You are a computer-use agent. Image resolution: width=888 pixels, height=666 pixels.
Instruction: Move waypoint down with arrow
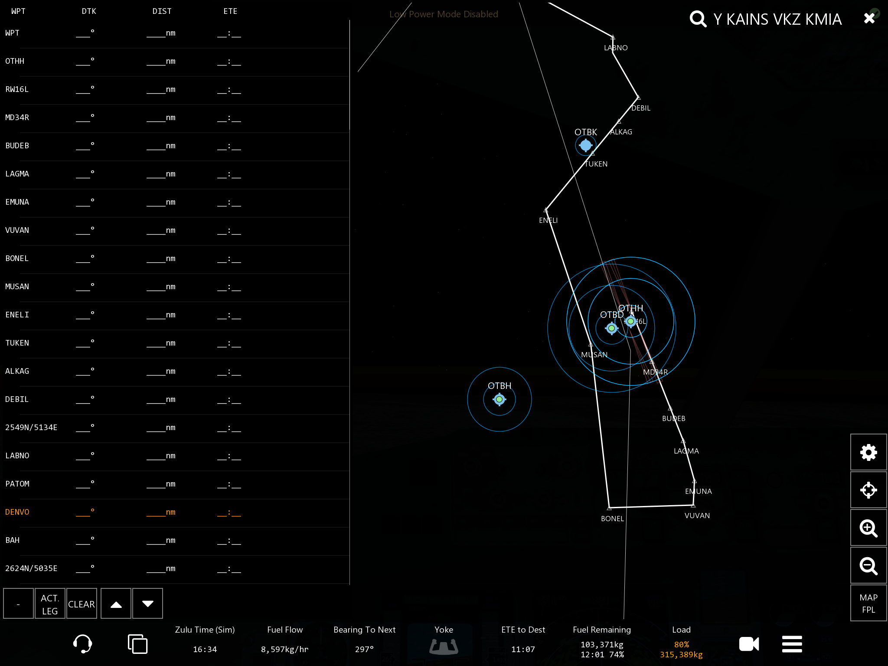(x=147, y=604)
